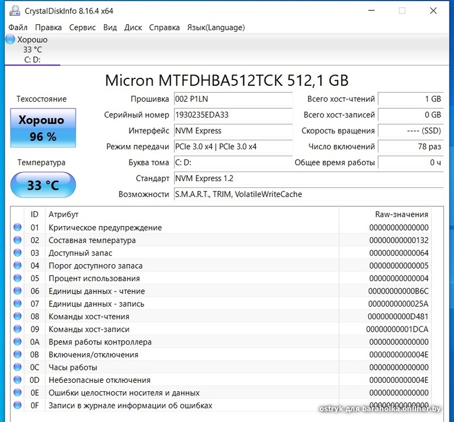
Task: Click status orb for Единицы данных - запись row
Action: [18, 303]
